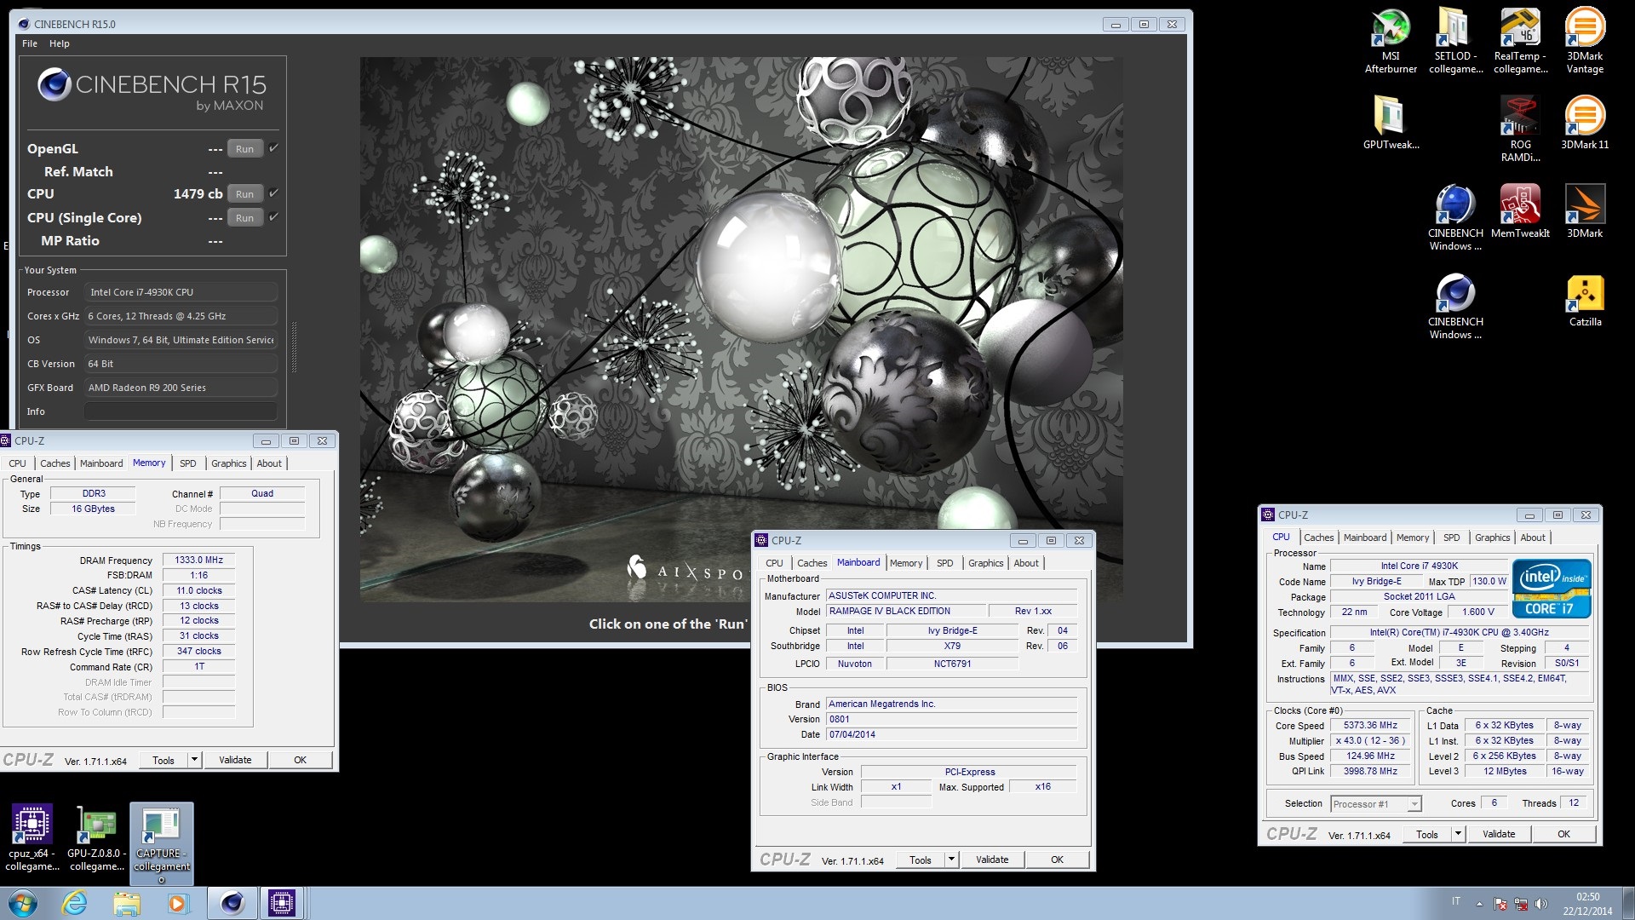Click the CPU score 1479 cb

click(x=198, y=193)
